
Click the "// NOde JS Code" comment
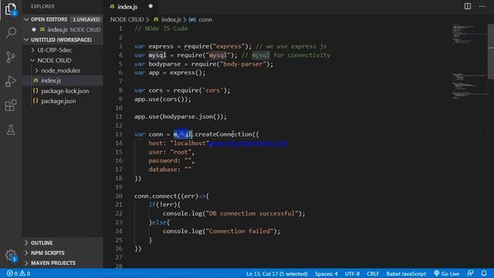(161, 29)
